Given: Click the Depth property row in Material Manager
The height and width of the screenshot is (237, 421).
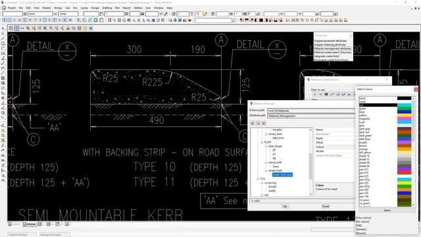Looking at the screenshot, I should (335, 138).
